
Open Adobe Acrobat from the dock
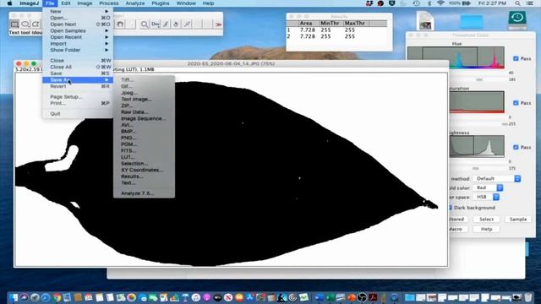(373, 297)
